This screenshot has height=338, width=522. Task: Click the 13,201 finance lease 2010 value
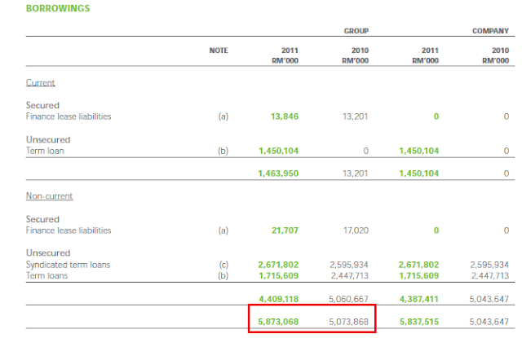pos(355,116)
